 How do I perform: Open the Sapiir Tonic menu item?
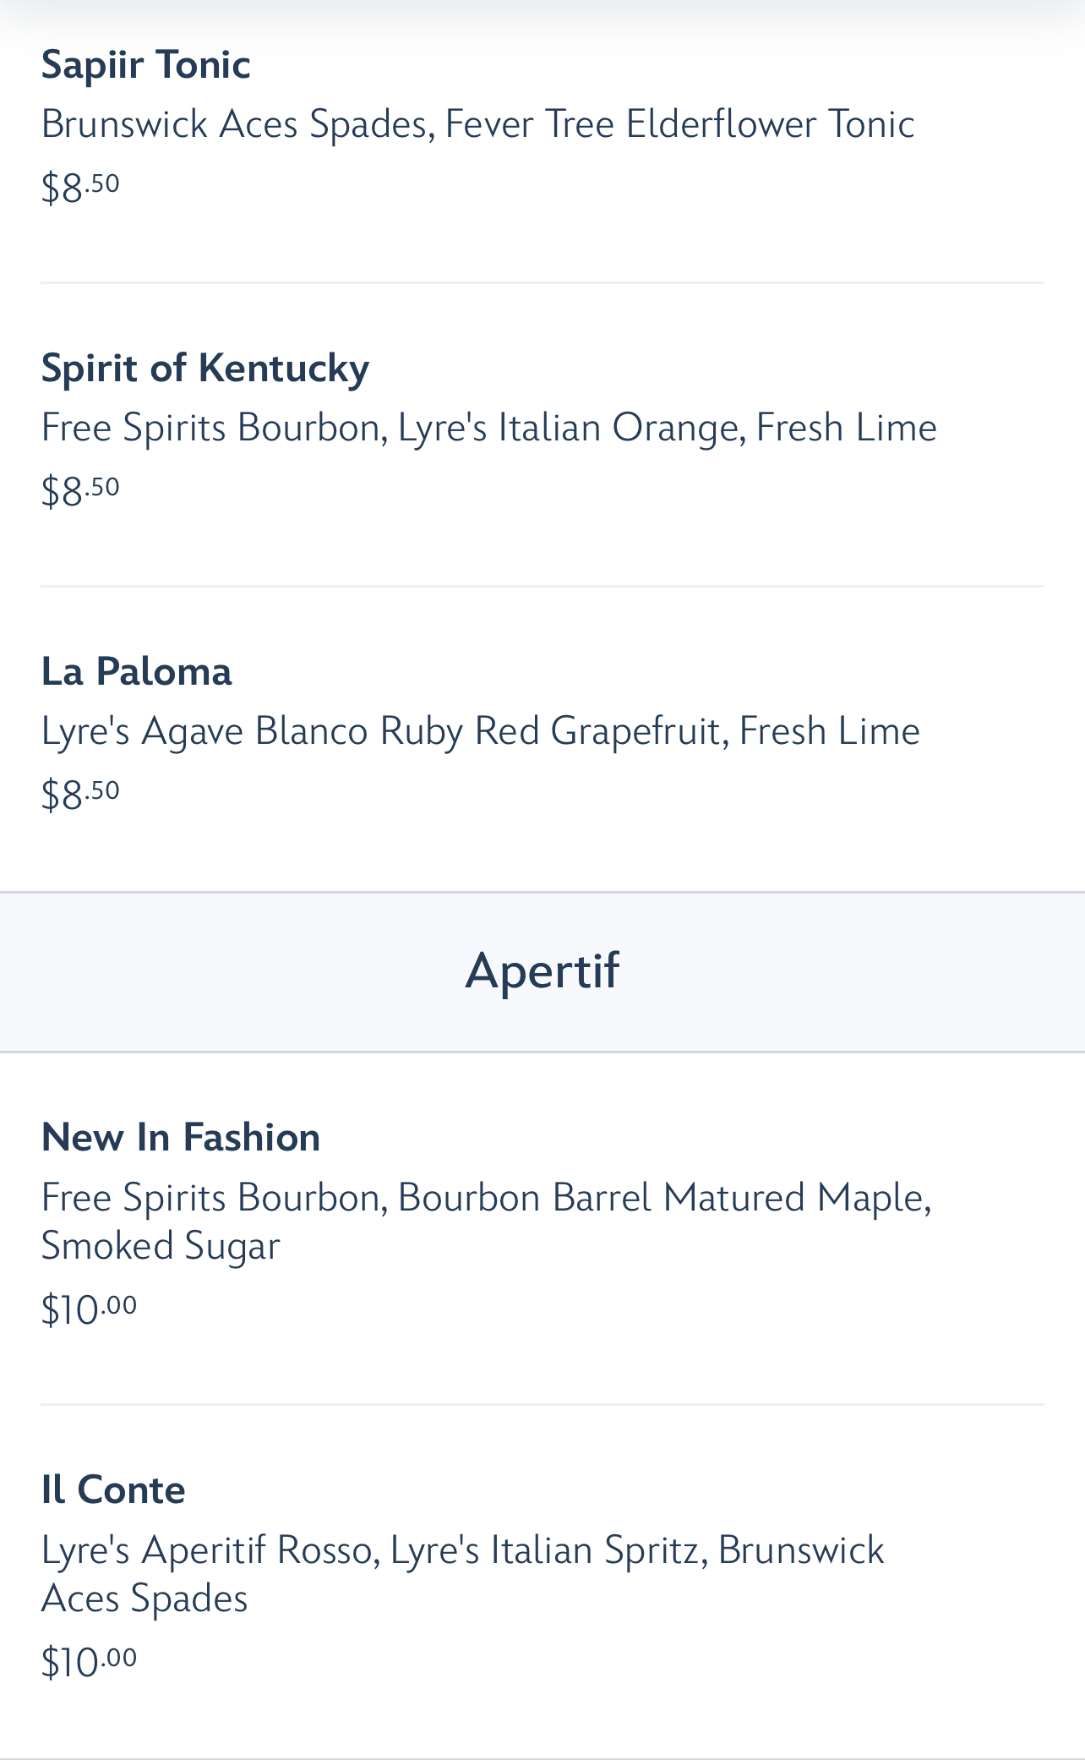click(x=146, y=65)
